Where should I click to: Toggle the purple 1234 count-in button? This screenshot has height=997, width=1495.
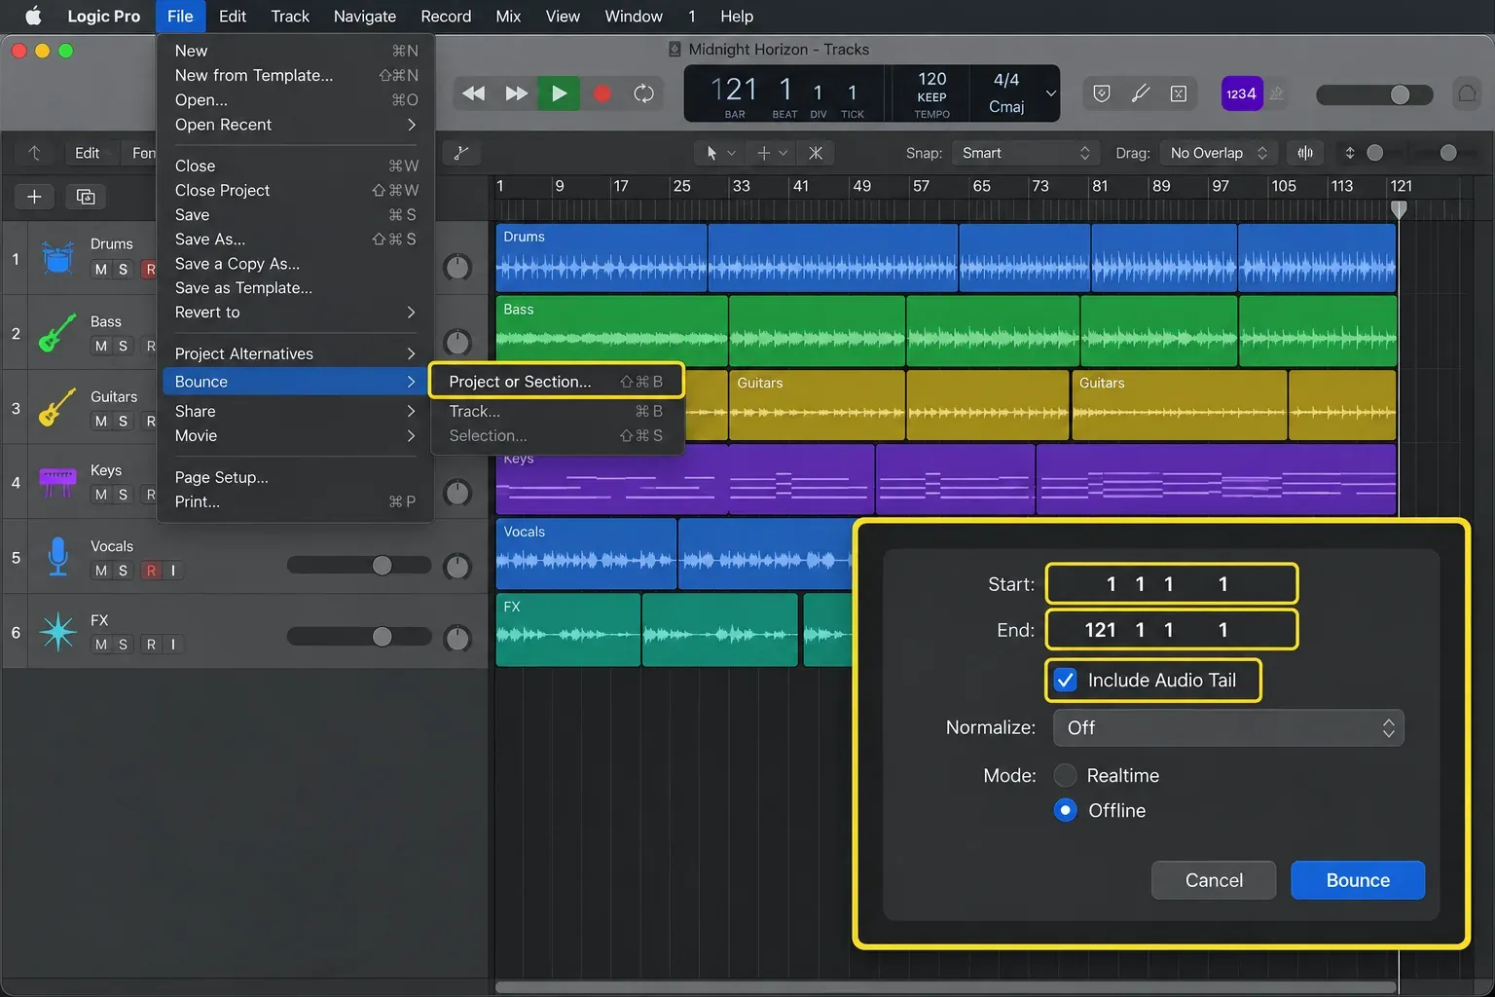click(x=1241, y=93)
